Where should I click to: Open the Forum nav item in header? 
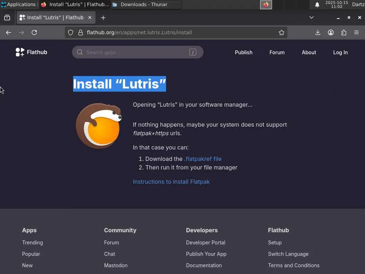[277, 52]
